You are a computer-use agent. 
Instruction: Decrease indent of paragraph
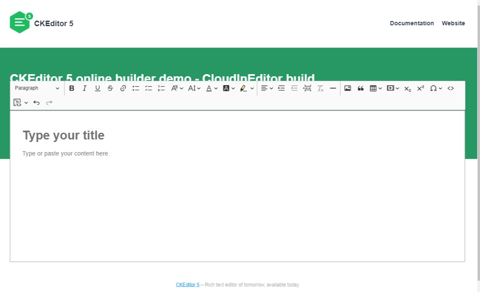point(294,88)
